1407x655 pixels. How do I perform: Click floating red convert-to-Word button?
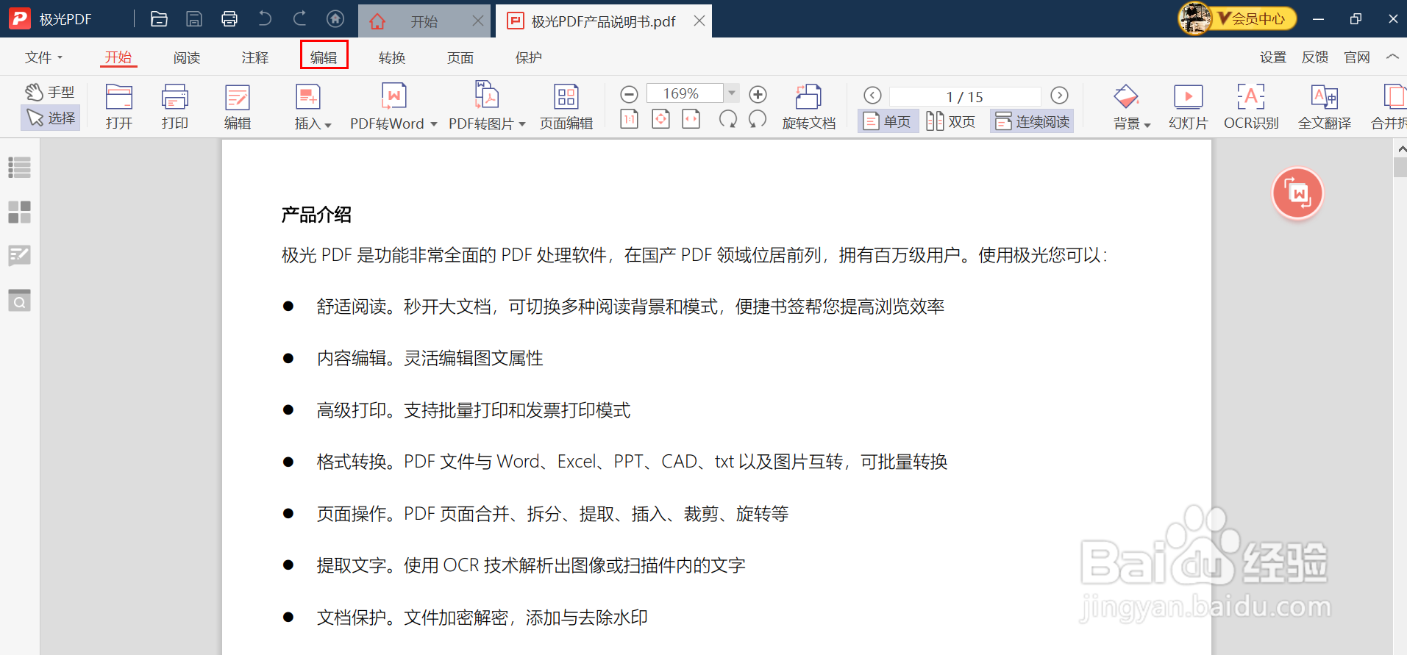coord(1297,193)
